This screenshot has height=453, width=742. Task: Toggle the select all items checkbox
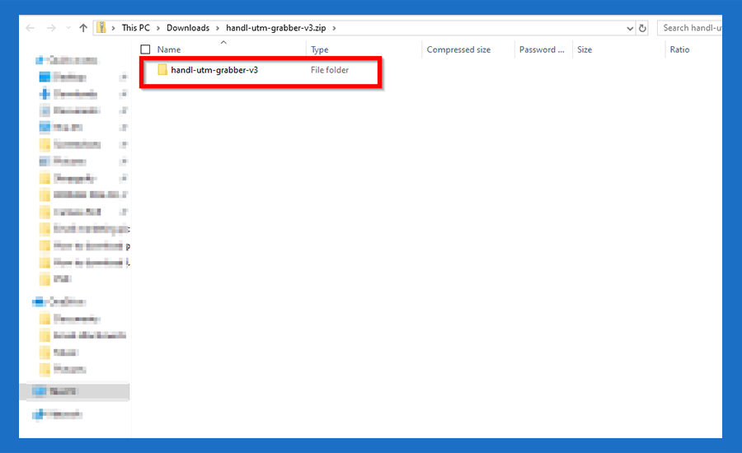[x=146, y=49]
